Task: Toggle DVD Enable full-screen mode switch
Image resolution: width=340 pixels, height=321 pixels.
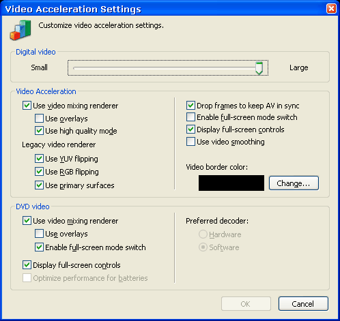Action: (39, 247)
